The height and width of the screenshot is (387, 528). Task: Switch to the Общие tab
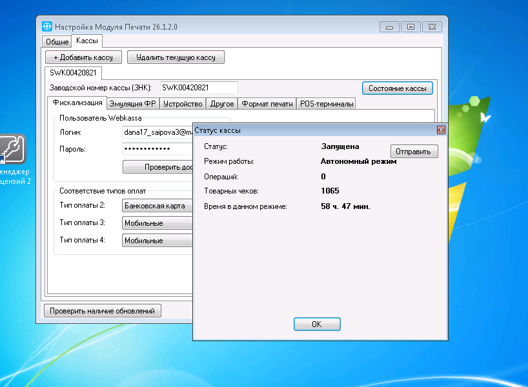57,42
